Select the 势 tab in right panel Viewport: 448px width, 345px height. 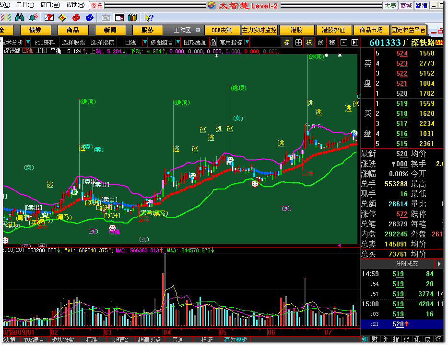[406, 339]
